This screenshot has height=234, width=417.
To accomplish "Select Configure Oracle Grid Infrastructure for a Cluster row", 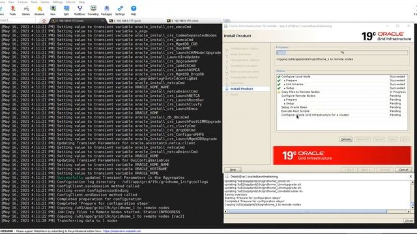I will (341, 115).
